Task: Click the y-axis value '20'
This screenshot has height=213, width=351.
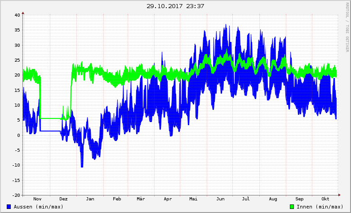Action: [18, 75]
